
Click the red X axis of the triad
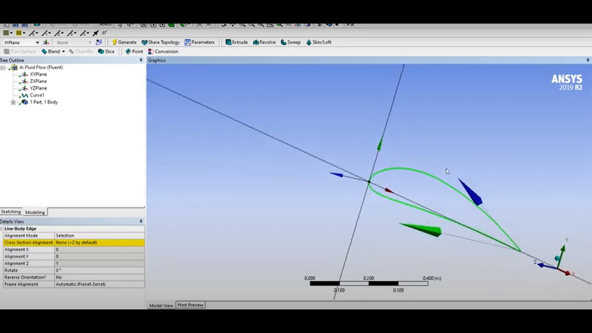point(567,273)
